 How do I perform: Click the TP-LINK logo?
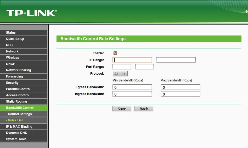coord(32,13)
